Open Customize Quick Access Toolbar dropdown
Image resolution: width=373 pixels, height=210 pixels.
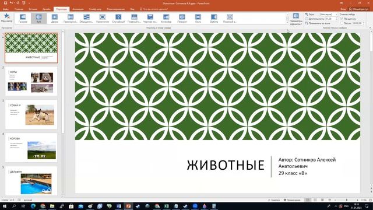point(29,3)
